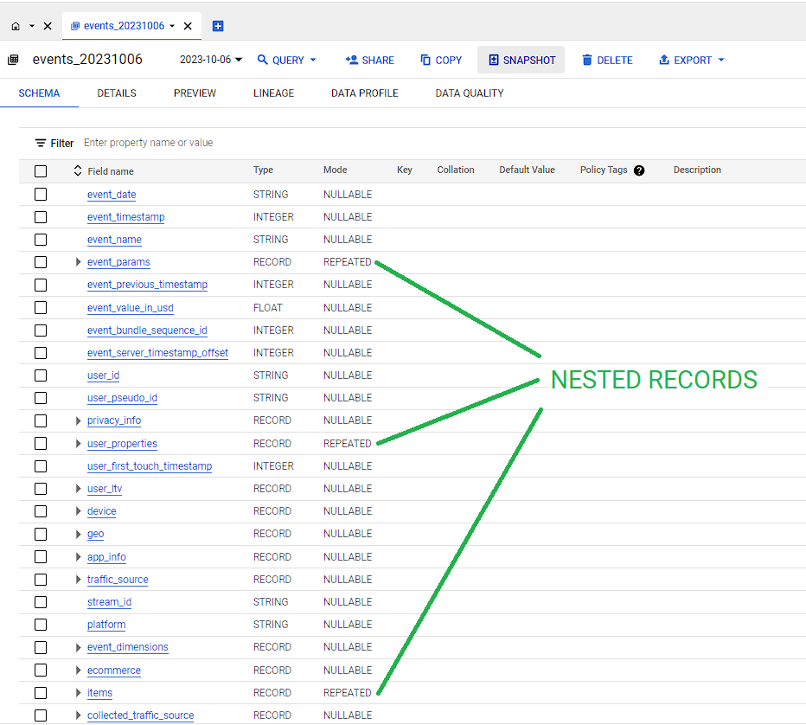Expand the event_params record

click(78, 262)
